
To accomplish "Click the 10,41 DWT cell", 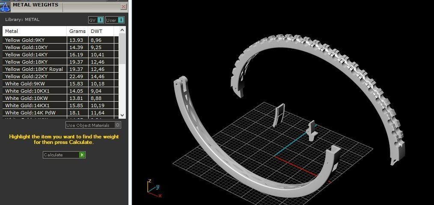I will click(101, 54).
